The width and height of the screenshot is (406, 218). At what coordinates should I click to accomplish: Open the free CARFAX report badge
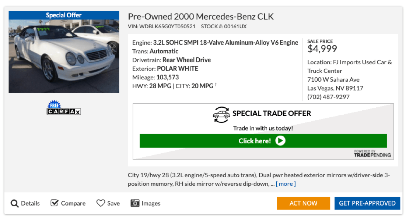coord(64,108)
